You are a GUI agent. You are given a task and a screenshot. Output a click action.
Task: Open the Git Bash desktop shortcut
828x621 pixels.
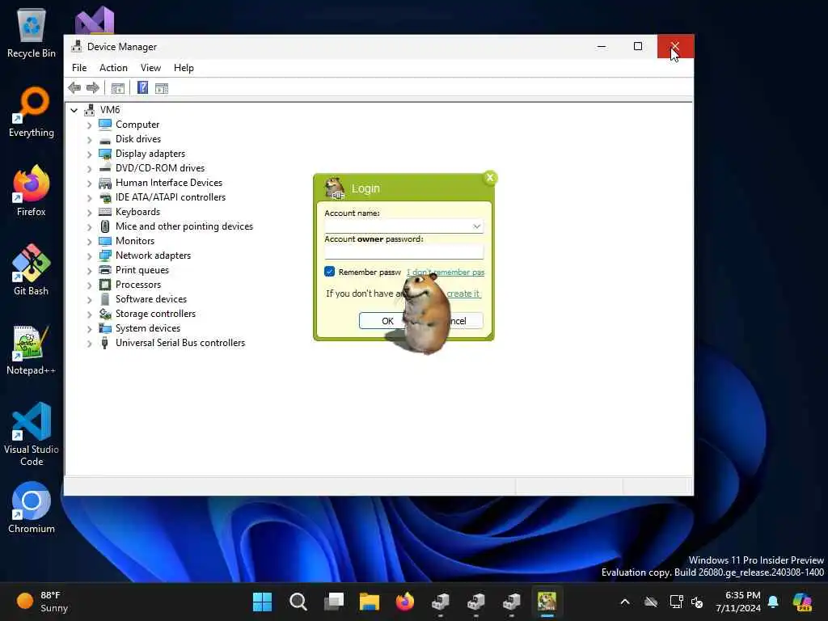click(32, 270)
